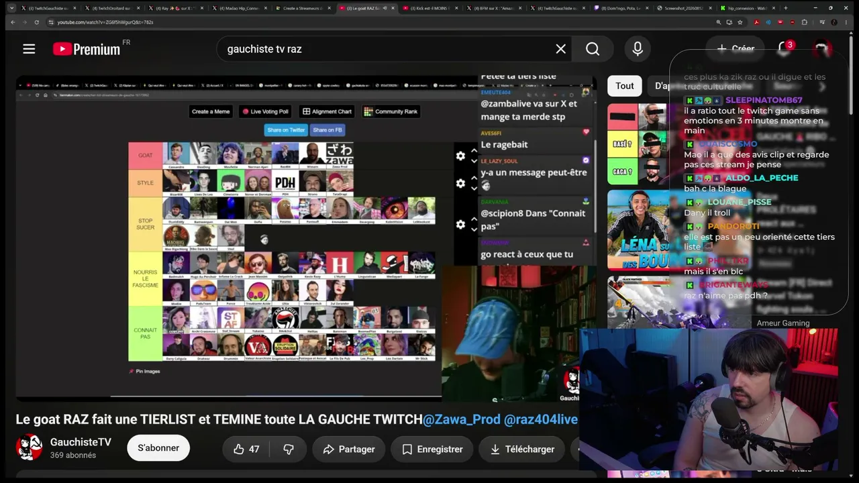The width and height of the screenshot is (859, 483).
Task: Subscribe with the S'abonner button
Action: [x=158, y=448]
